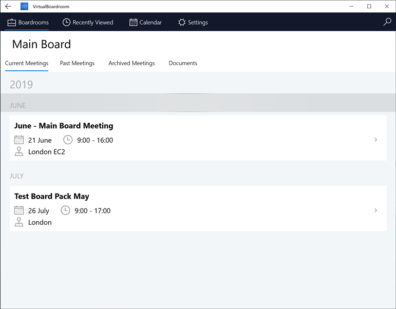This screenshot has height=309, width=396.
Task: Open Test Board Pack May via chevron
Action: point(376,210)
